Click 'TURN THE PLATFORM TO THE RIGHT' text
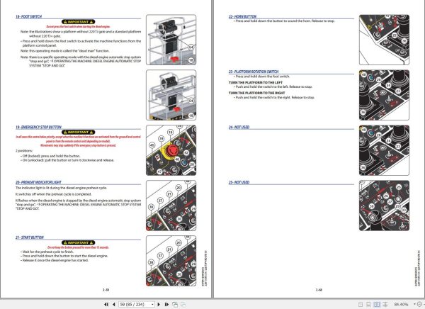 (256, 93)
